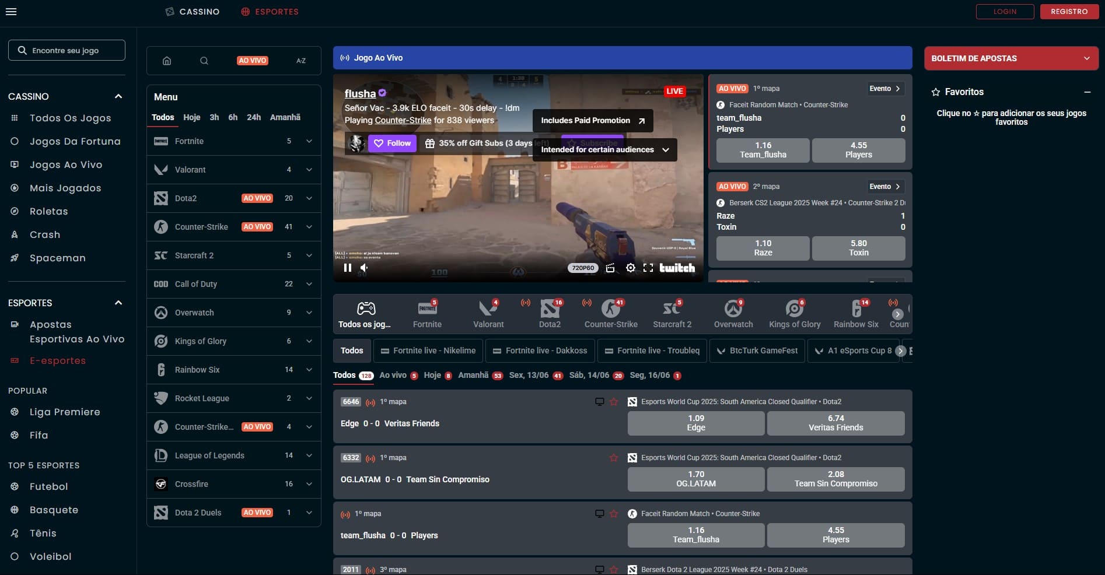Select the Starcraft 2 icon in carousel
This screenshot has width=1105, height=575.
672,308
